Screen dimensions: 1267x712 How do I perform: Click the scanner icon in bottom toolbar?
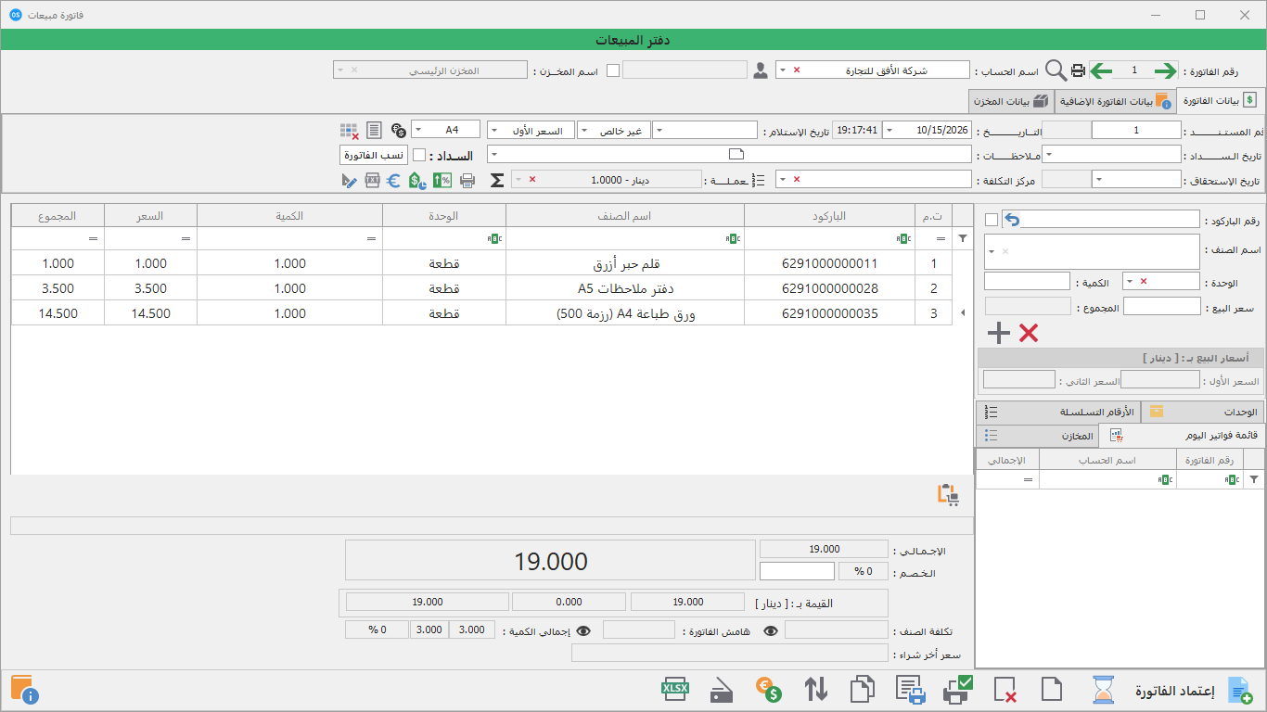[723, 689]
